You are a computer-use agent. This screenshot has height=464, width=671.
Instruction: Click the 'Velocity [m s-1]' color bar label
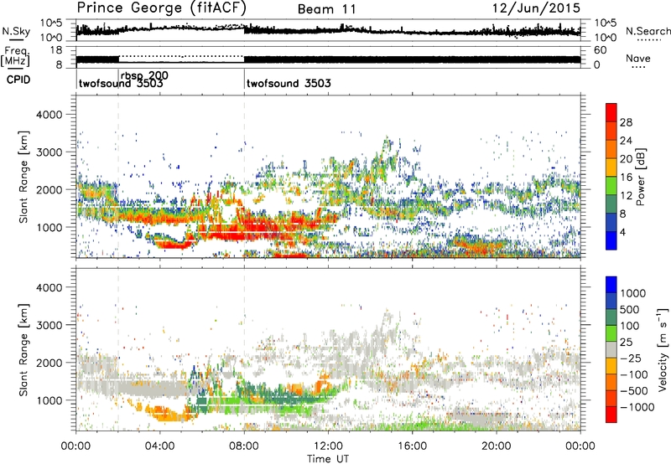663,349
